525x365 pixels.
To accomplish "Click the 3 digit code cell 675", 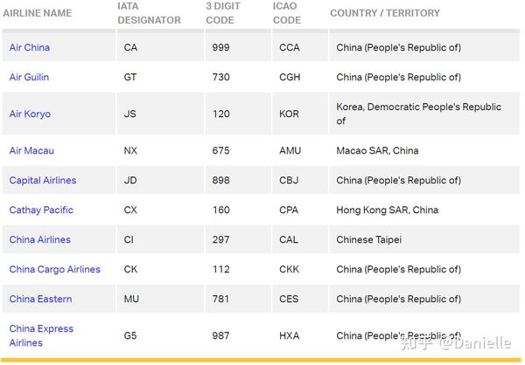I will [220, 150].
